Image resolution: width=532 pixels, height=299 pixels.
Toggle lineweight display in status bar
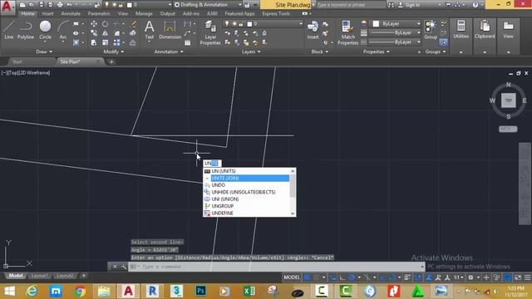tap(407, 277)
